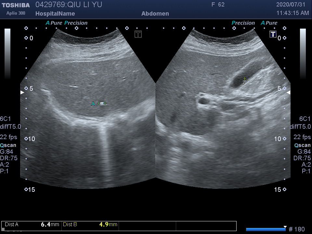
Task: Click the frame number # 180
Action: click(297, 229)
